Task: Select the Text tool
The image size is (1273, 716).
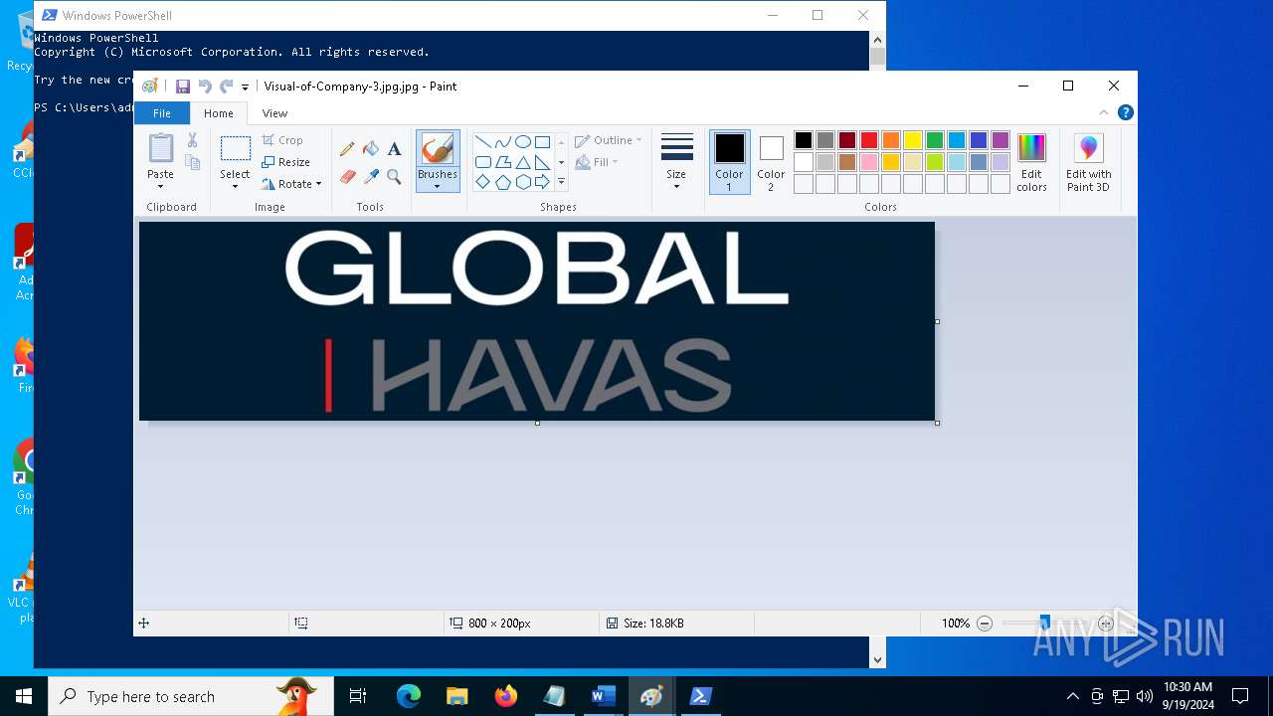Action: click(394, 149)
